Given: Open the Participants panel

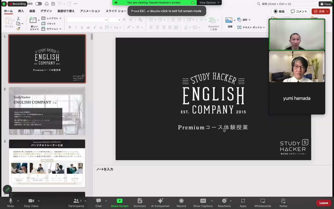Looking at the screenshot, I should click(x=76, y=203).
